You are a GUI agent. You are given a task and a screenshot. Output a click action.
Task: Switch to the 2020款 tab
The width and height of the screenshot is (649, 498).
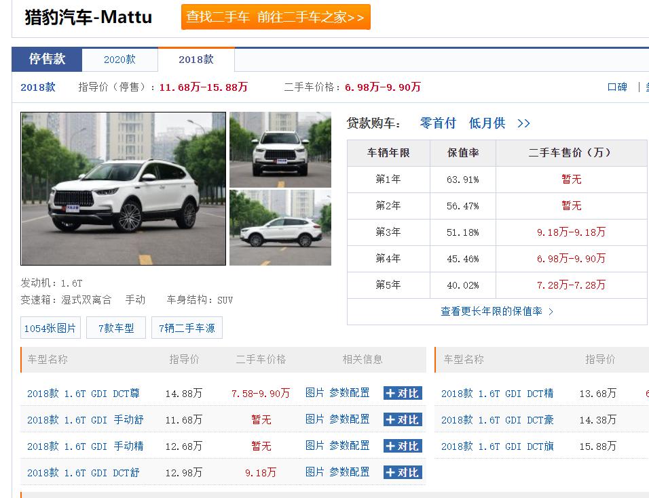tap(119, 60)
